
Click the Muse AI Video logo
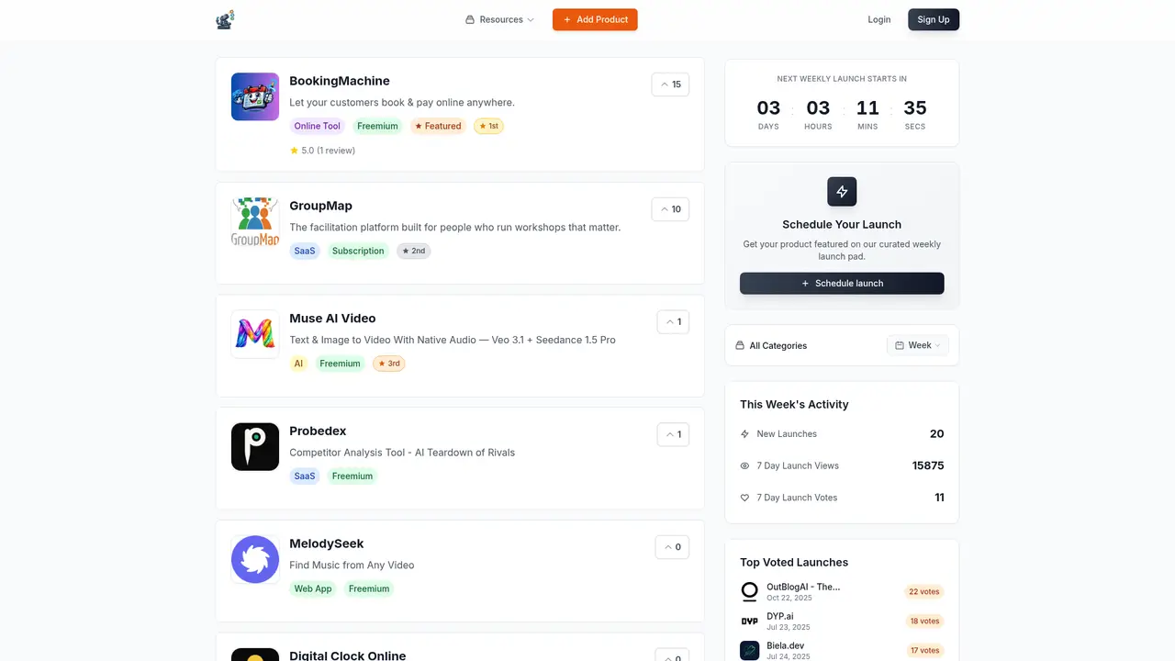[x=255, y=334]
